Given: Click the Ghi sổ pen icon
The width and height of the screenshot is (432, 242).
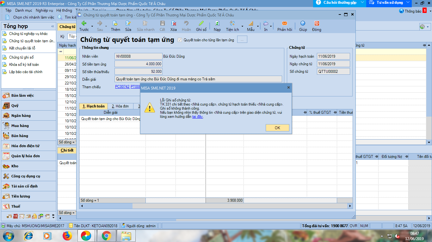Looking at the screenshot, I should [x=201, y=24].
